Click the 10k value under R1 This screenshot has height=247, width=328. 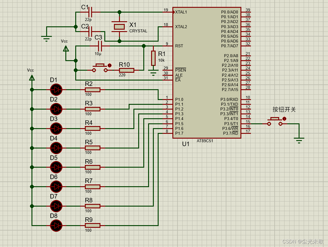point(161,60)
